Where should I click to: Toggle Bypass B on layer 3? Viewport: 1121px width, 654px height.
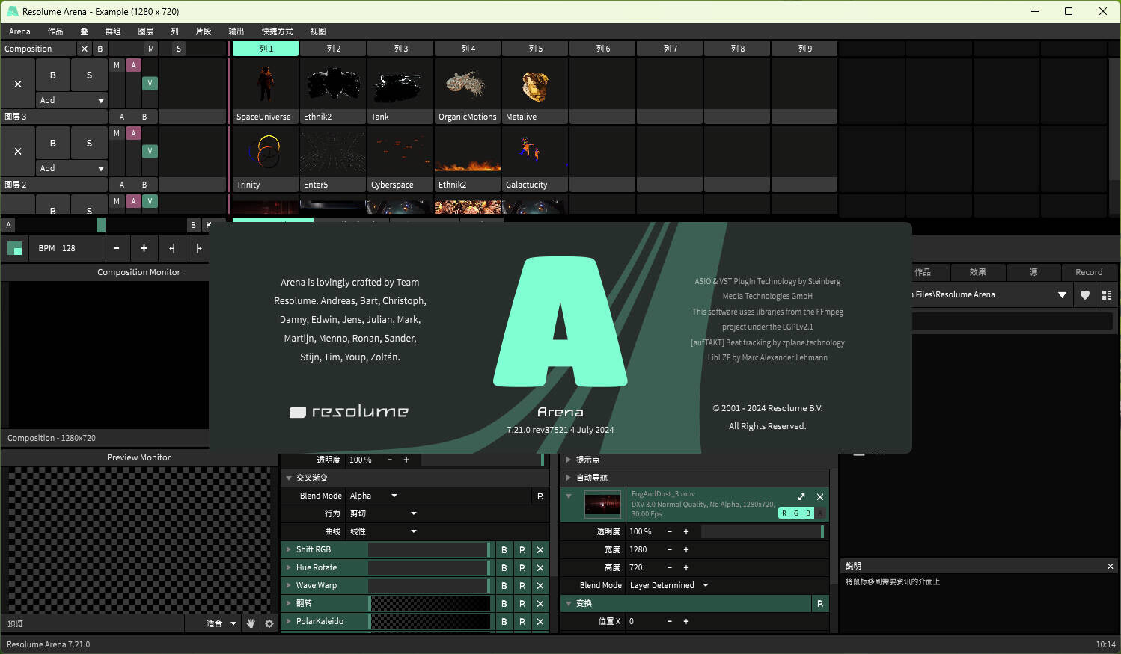(52, 75)
